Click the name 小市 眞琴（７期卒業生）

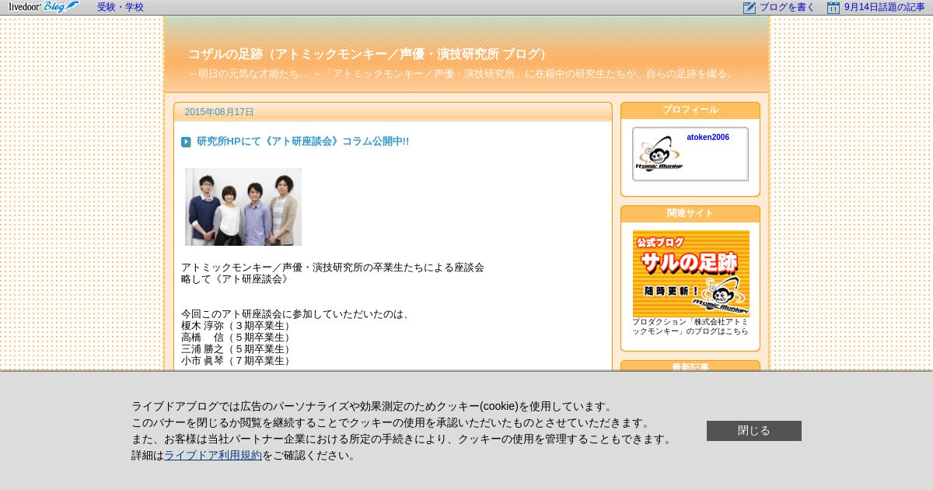tap(237, 361)
